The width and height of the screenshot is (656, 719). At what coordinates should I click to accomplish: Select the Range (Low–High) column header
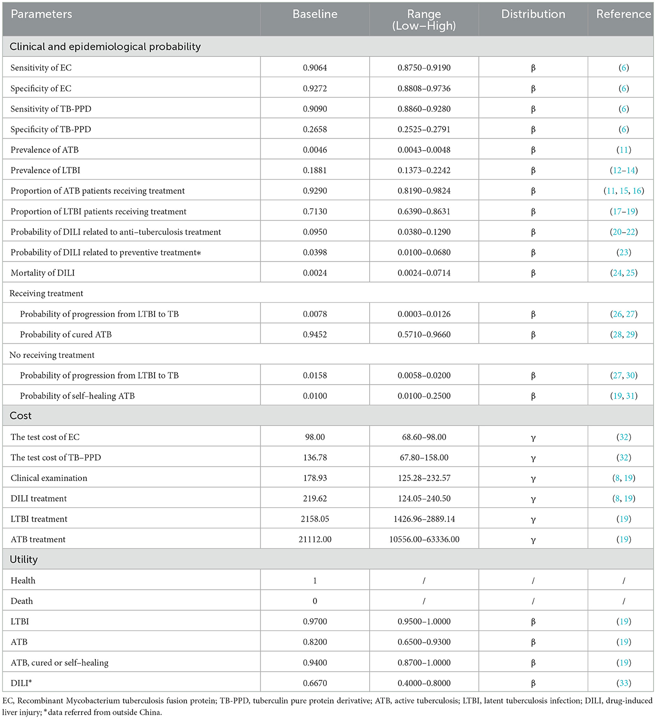(x=424, y=20)
